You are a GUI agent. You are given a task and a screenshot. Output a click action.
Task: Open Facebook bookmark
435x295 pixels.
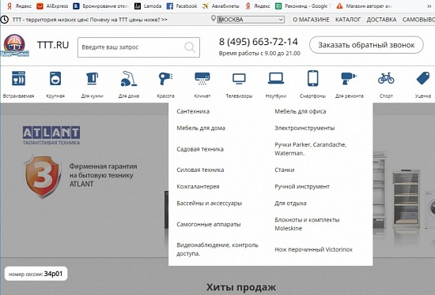point(182,6)
